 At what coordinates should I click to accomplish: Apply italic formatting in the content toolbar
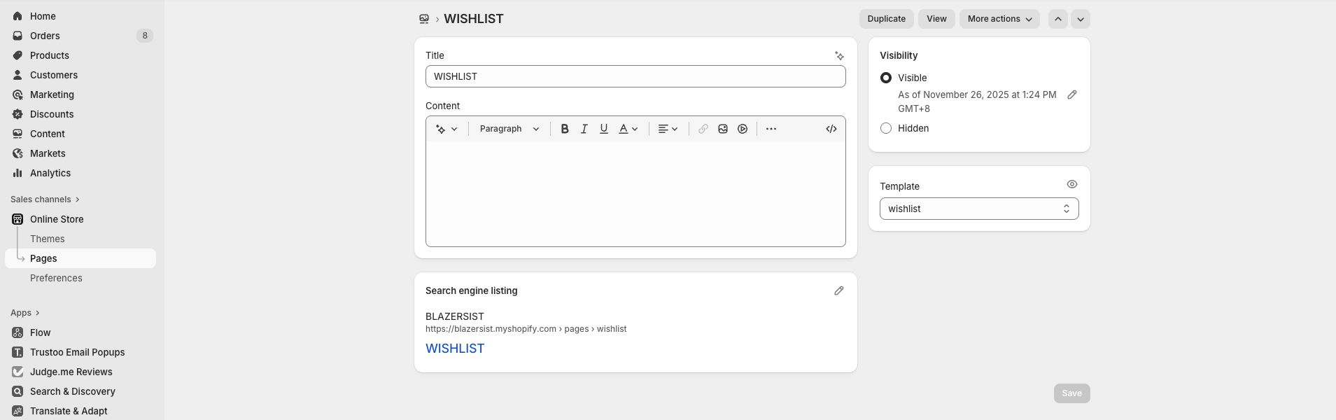[x=584, y=129]
